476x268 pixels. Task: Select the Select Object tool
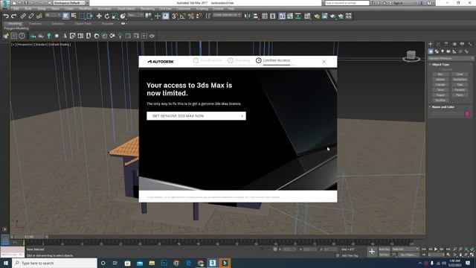click(x=66, y=16)
